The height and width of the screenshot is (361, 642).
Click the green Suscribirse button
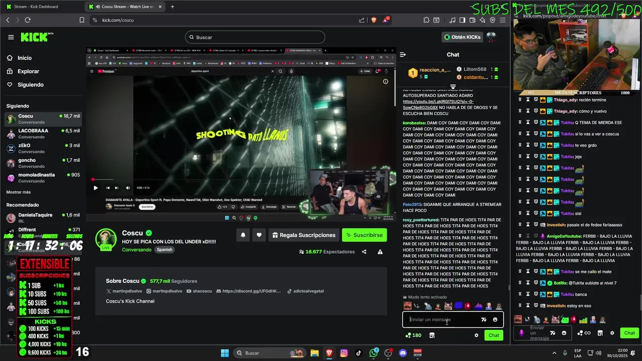364,235
